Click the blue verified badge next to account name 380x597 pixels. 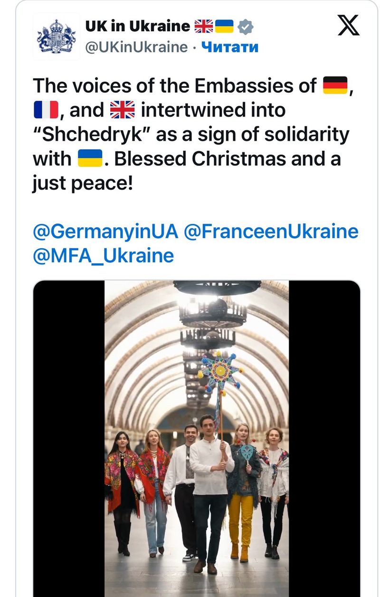click(x=245, y=27)
